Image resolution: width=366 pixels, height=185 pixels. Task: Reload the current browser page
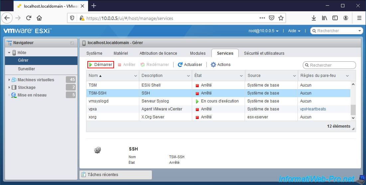click(x=29, y=18)
